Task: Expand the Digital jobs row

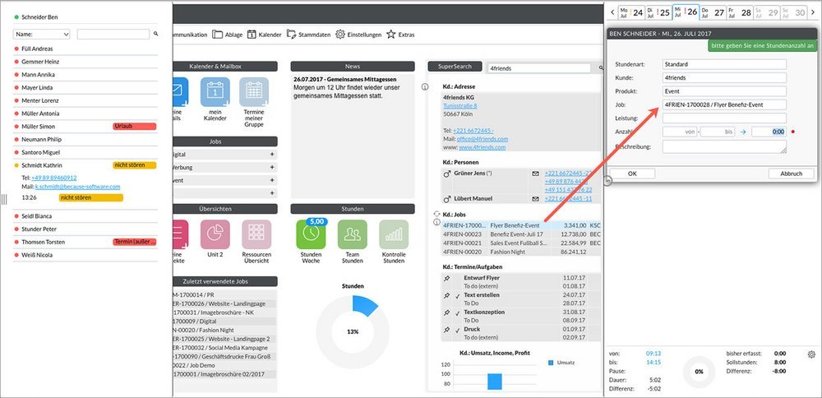Action: [272, 155]
